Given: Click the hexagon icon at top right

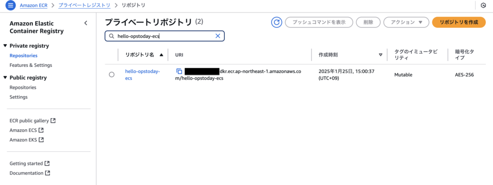Looking at the screenshot, I should pyautogui.click(x=483, y=5).
